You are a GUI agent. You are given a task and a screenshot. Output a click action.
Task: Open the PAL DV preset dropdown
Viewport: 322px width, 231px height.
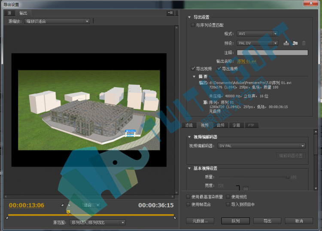[x=257, y=43]
